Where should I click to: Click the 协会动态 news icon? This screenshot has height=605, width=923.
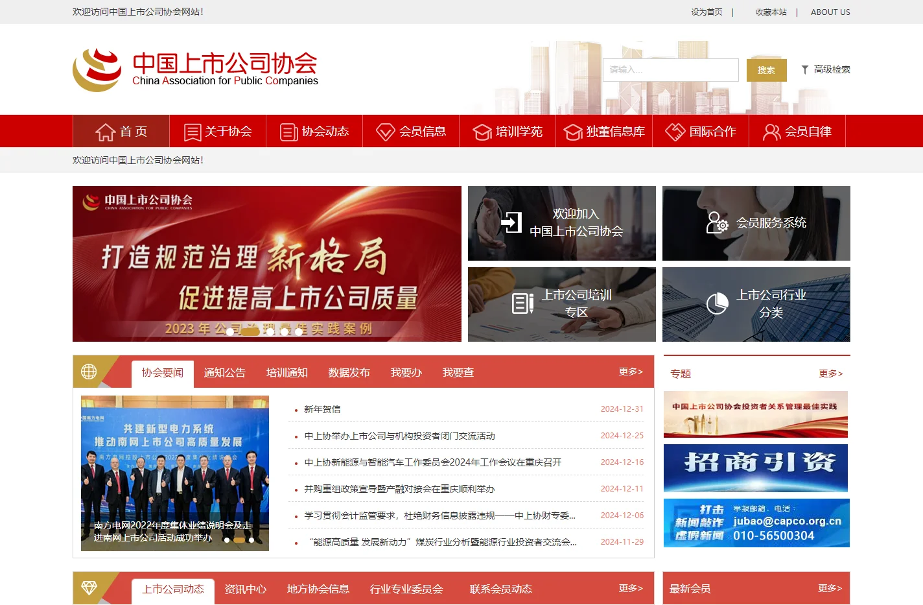pos(289,132)
